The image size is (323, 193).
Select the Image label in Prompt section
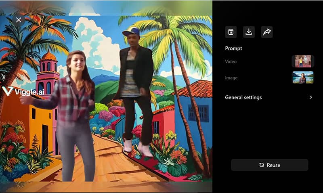[231, 78]
